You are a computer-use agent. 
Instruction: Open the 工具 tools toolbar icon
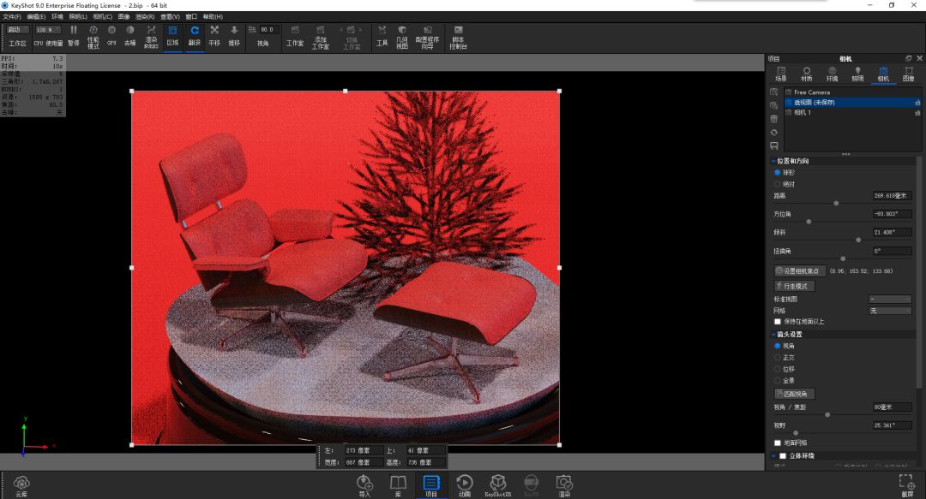382,36
